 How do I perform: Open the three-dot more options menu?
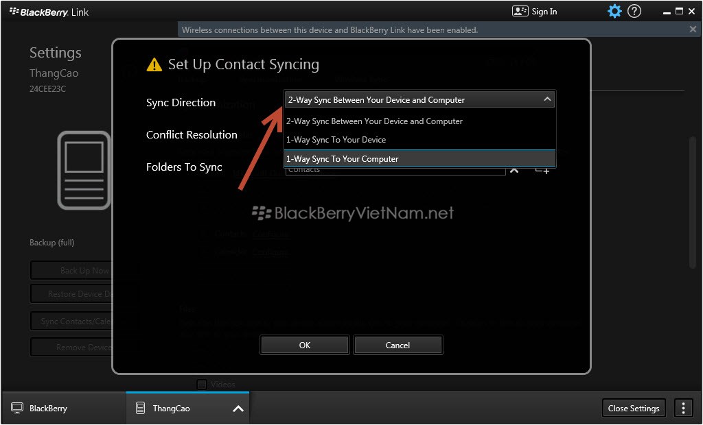pos(683,408)
